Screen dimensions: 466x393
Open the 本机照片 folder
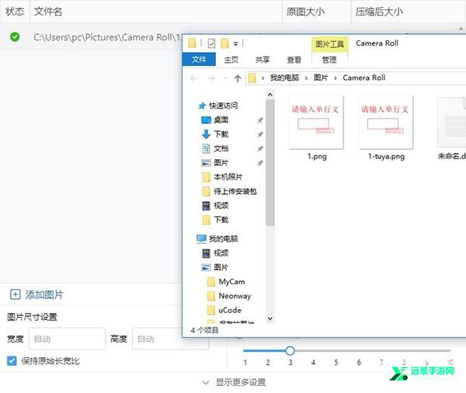click(x=228, y=177)
